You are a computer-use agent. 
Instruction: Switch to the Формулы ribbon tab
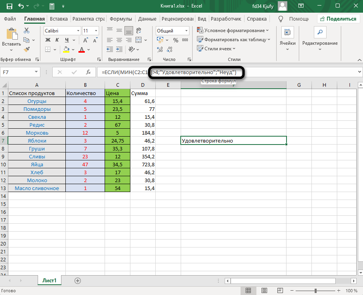(x=121, y=19)
